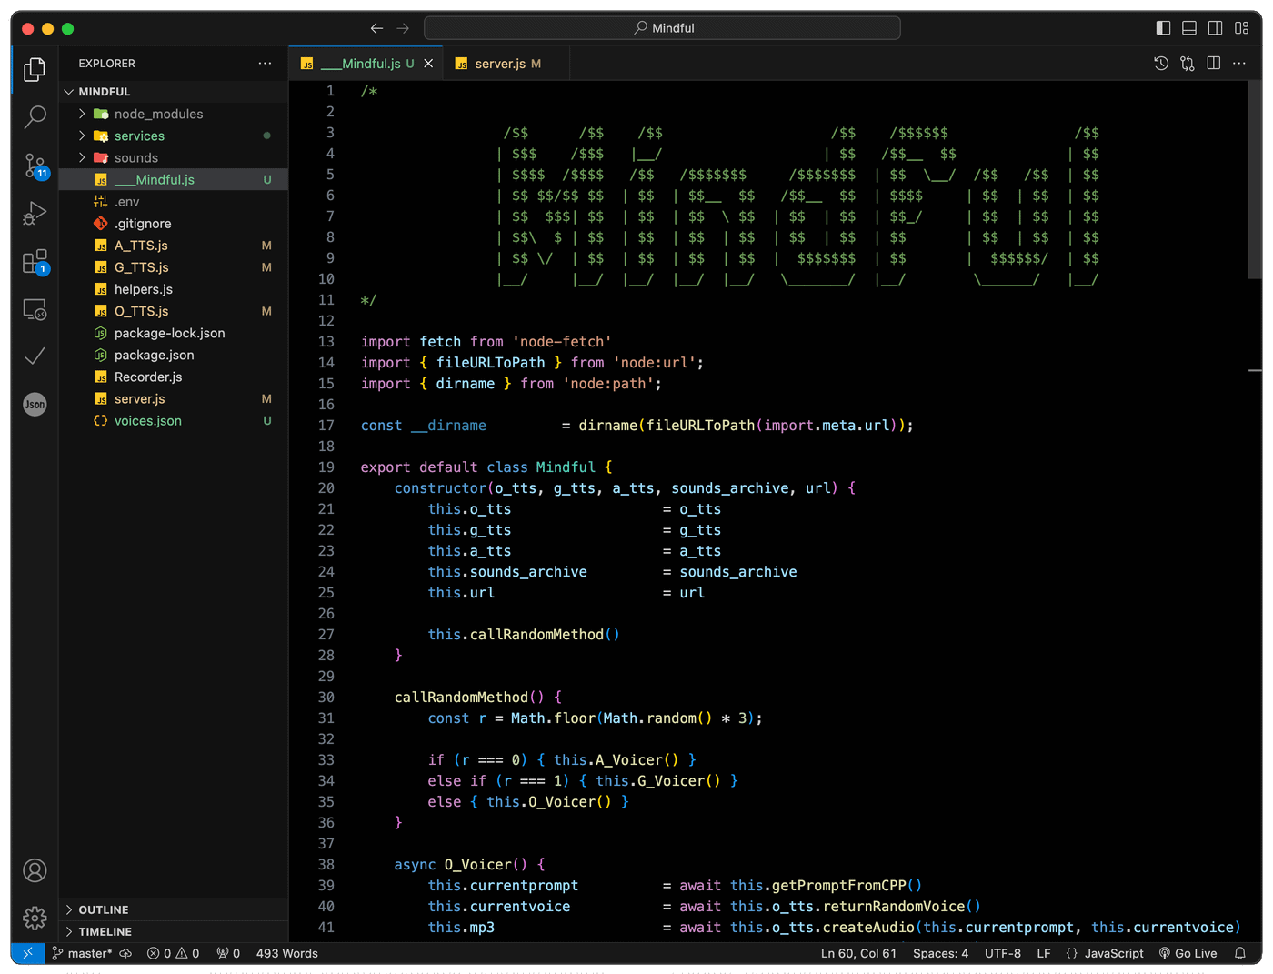1273x974 pixels.
Task: Click Go Live in status bar
Action: 1188,953
